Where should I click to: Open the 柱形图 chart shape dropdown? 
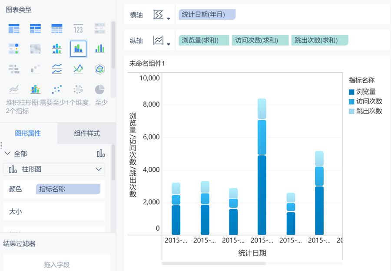click(x=54, y=169)
